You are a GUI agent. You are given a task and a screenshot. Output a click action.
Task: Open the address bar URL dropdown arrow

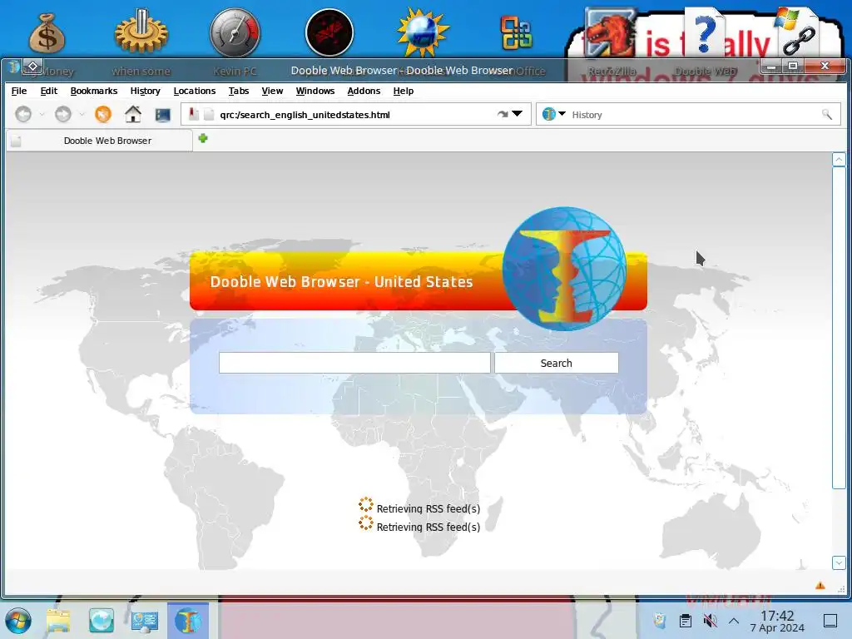(518, 113)
